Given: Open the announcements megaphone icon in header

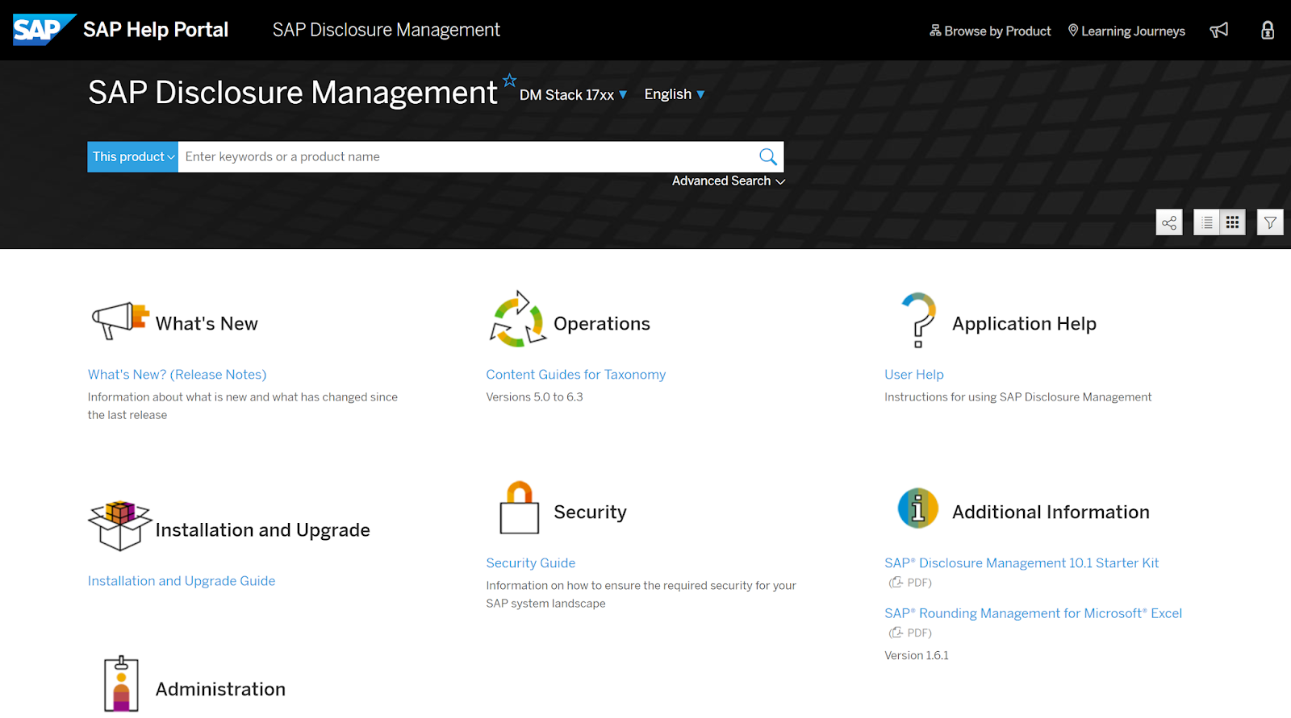Looking at the screenshot, I should tap(1219, 31).
